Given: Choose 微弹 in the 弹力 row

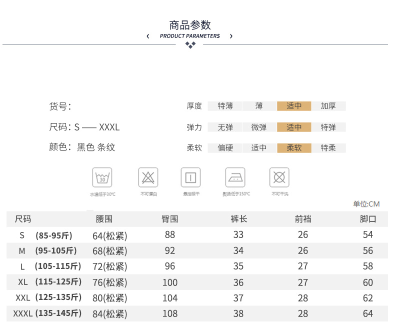Looking at the screenshot, I should (x=259, y=127).
